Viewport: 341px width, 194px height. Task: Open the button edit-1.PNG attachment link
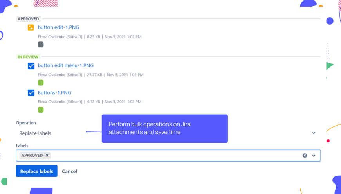[58, 27]
